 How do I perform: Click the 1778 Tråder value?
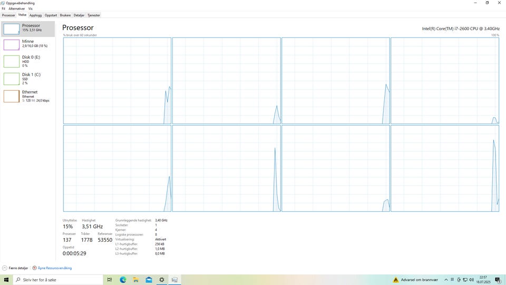[x=86, y=240]
